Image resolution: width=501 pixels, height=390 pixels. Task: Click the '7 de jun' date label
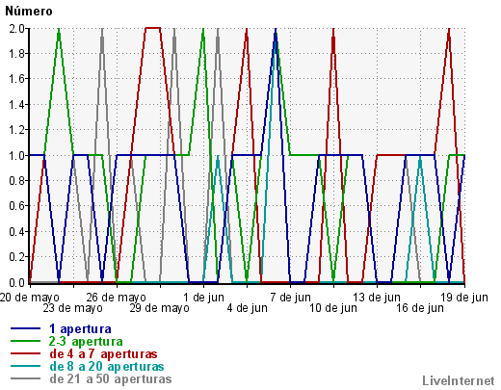coord(290,298)
